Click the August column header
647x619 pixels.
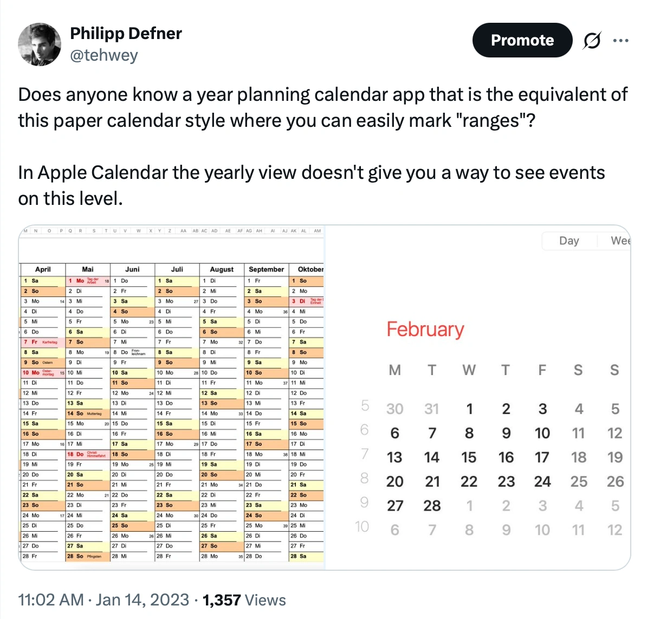(x=222, y=269)
